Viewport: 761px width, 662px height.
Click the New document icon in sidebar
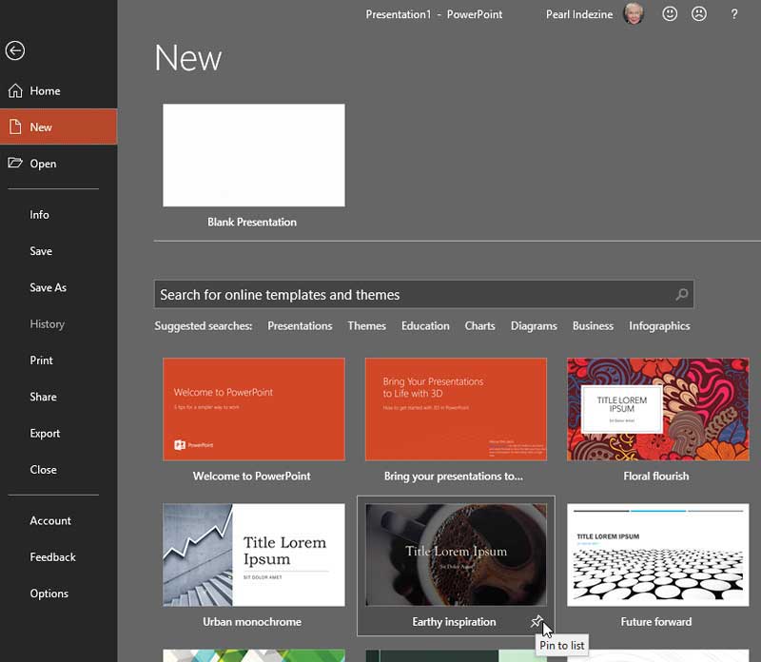click(15, 127)
